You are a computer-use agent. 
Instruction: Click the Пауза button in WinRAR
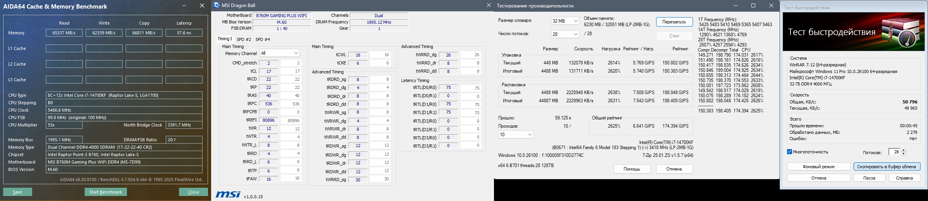(x=869, y=178)
